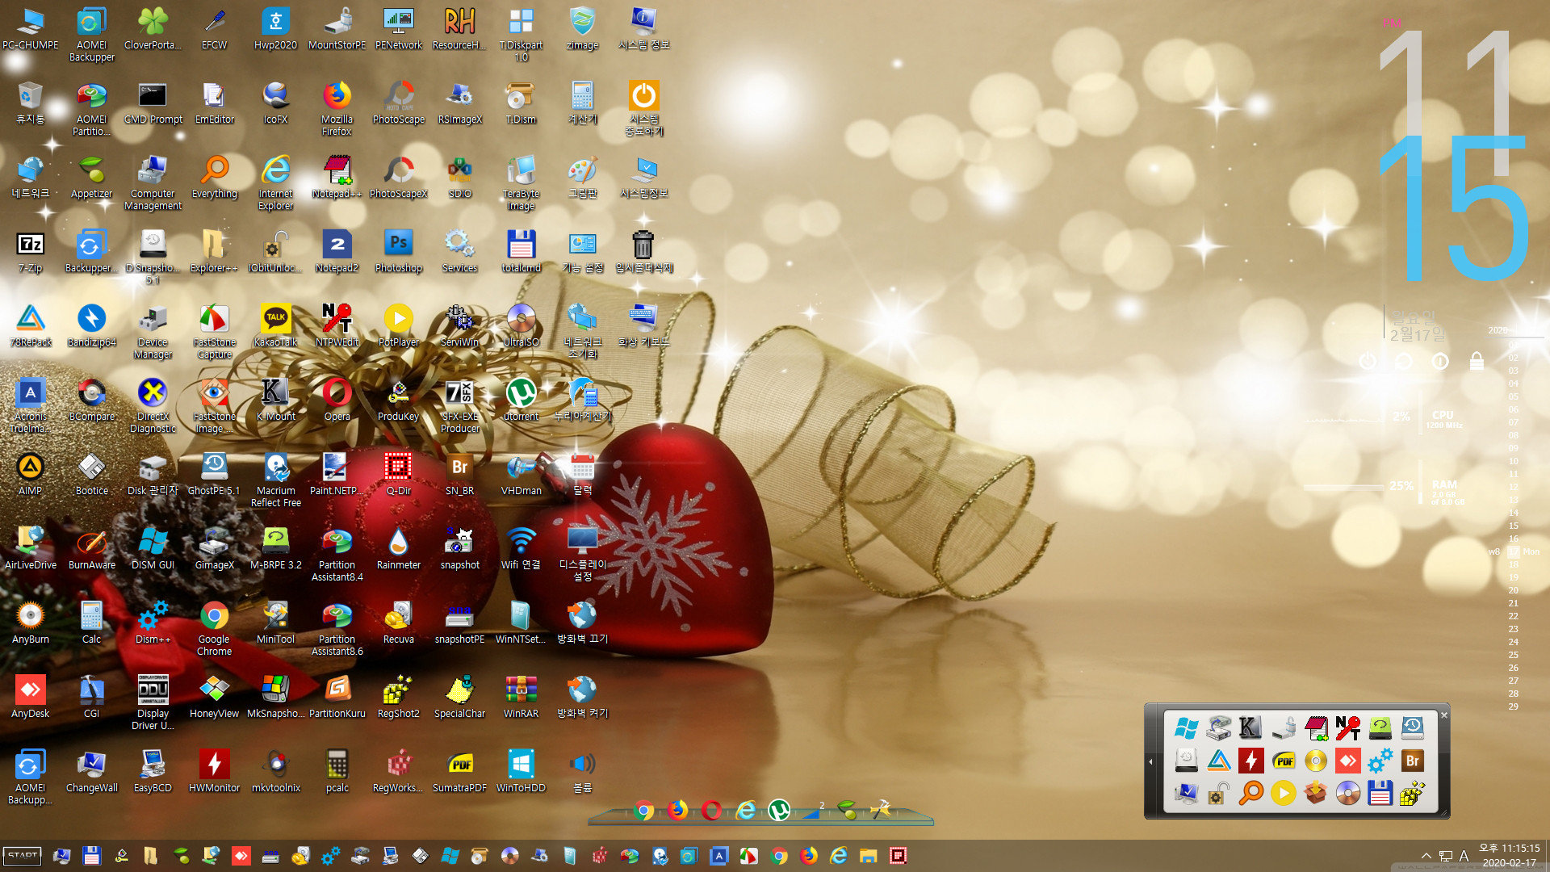This screenshot has height=872, width=1550.
Task: Click the START button on taskbar
Action: pos(23,856)
